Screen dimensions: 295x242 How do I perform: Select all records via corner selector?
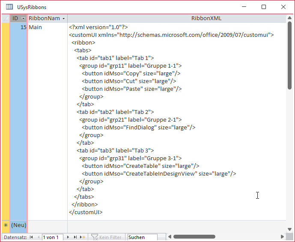[6, 18]
